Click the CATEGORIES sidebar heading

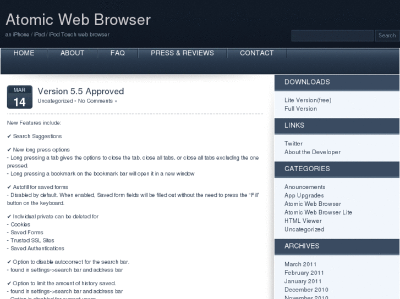coord(307,169)
